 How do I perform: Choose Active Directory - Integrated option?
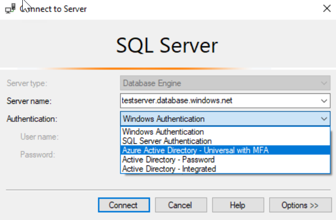coord(169,169)
